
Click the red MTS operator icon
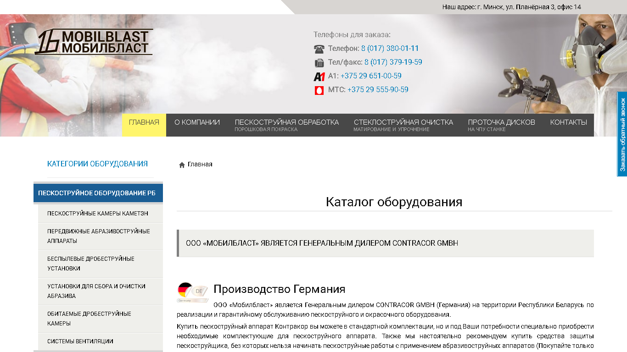coord(319,90)
